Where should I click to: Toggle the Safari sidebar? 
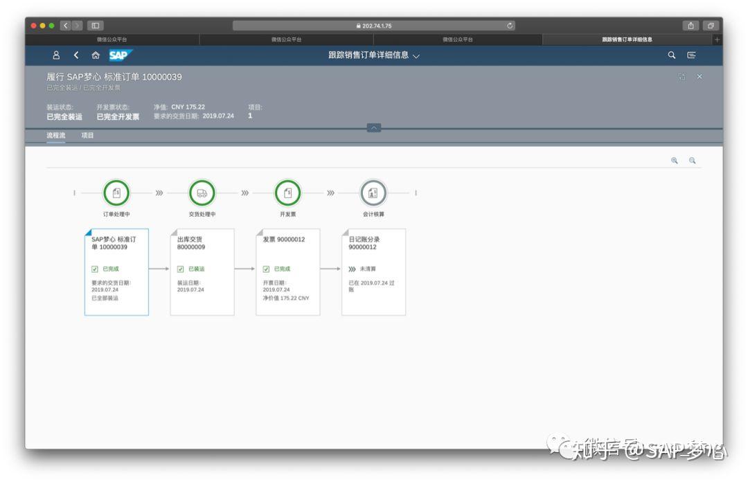pos(96,26)
